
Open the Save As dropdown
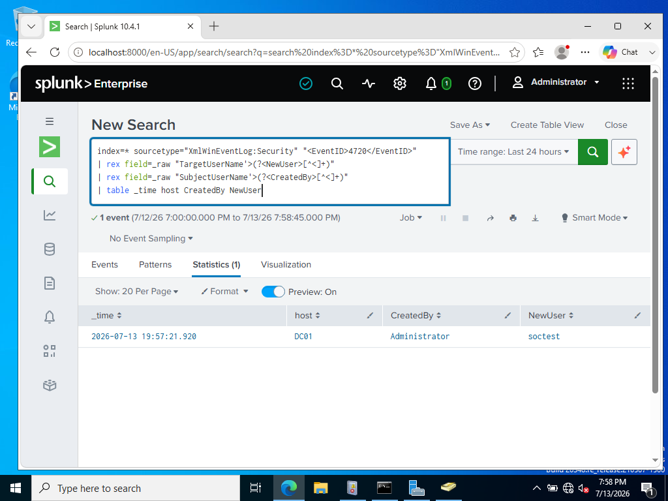[470, 125]
